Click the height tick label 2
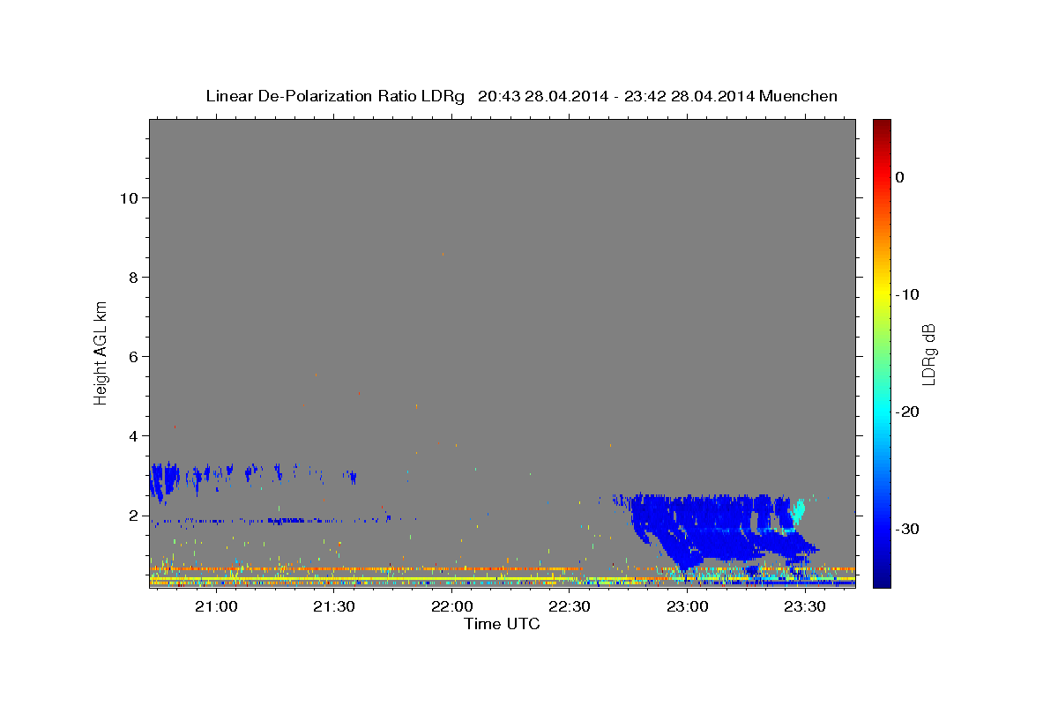 (x=133, y=515)
